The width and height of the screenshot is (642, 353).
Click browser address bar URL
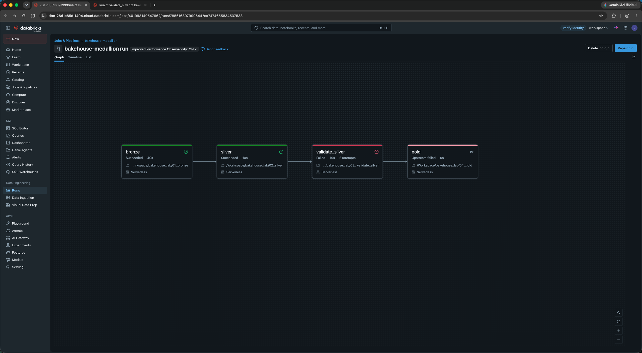tap(145, 16)
